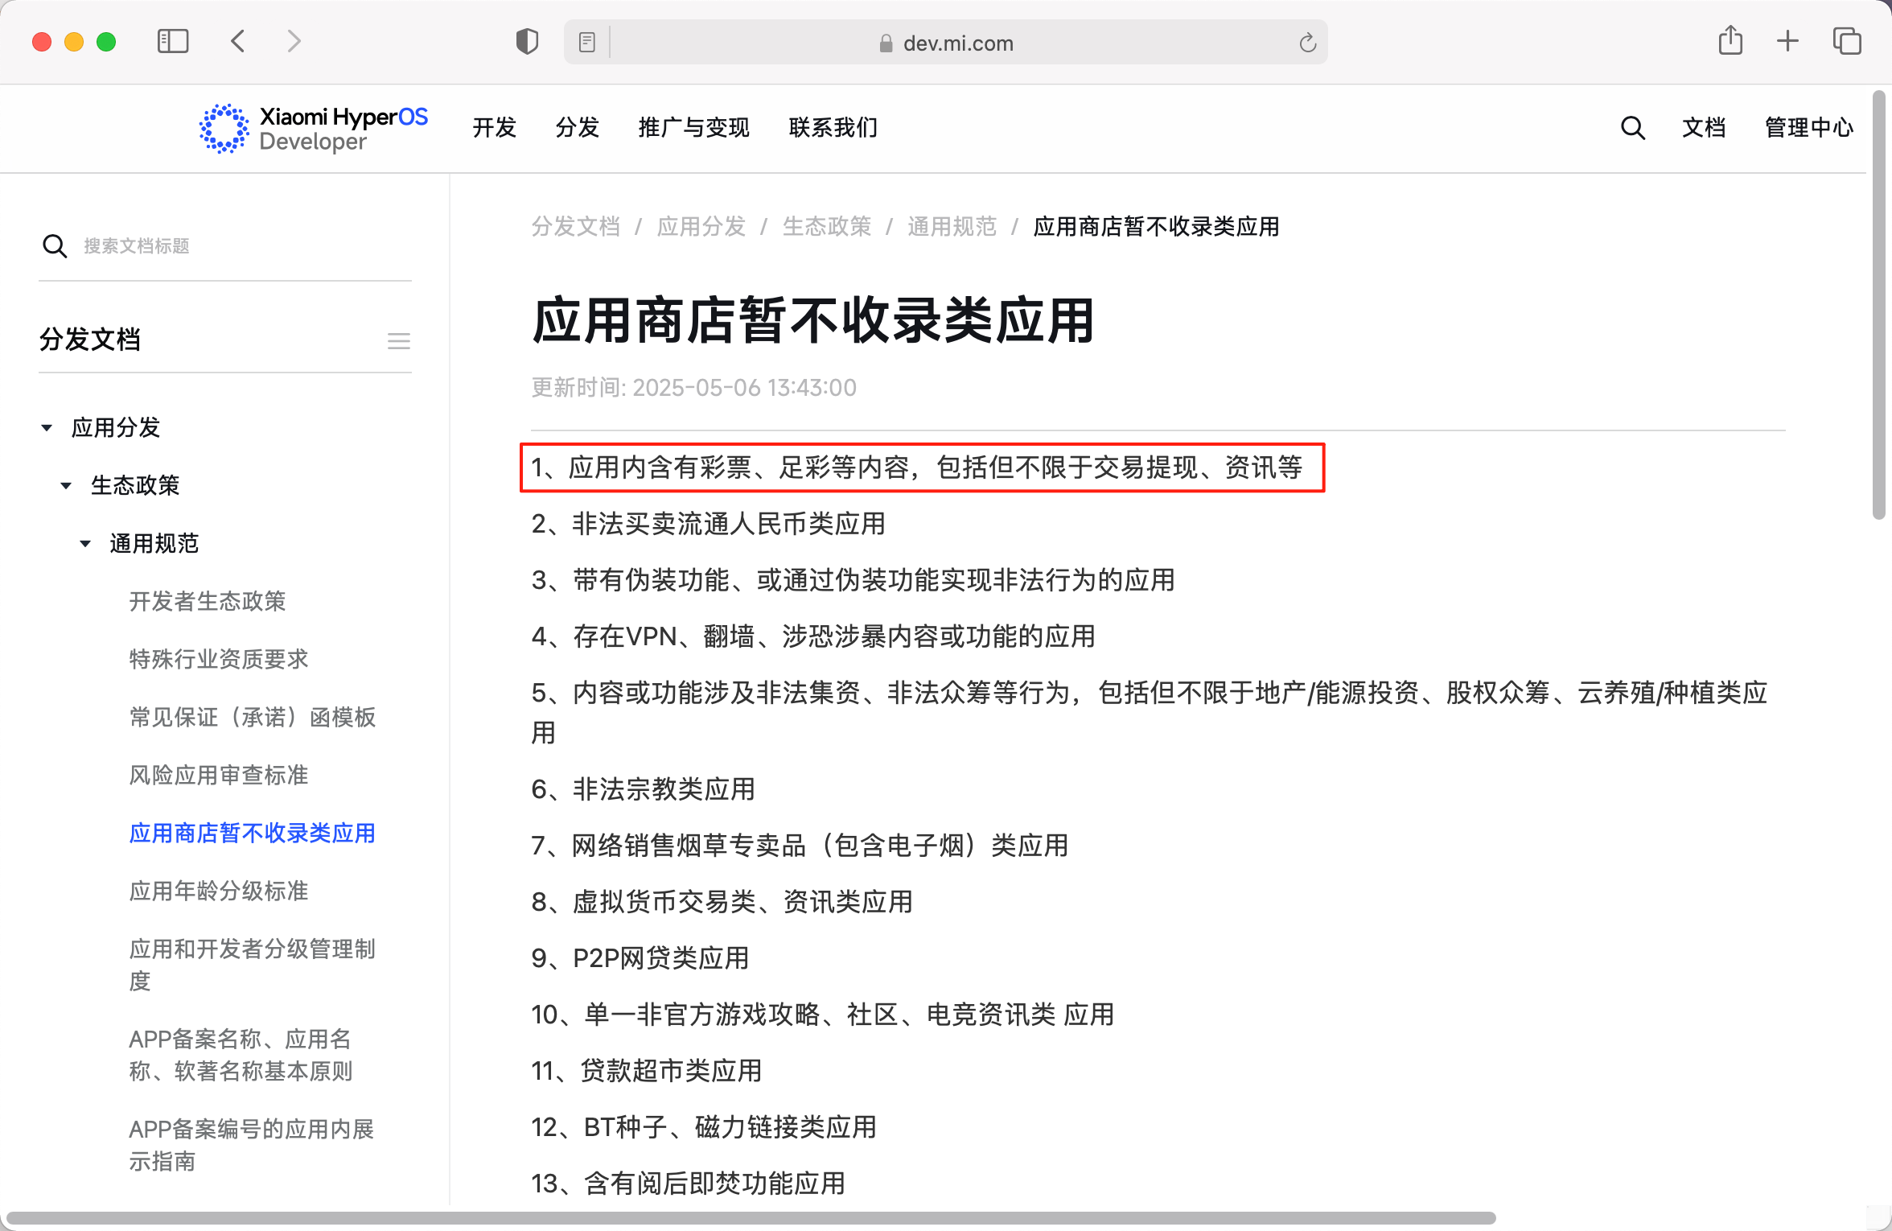The width and height of the screenshot is (1892, 1231).
Task: Show all tabs using the tab overview icon
Action: (1845, 41)
